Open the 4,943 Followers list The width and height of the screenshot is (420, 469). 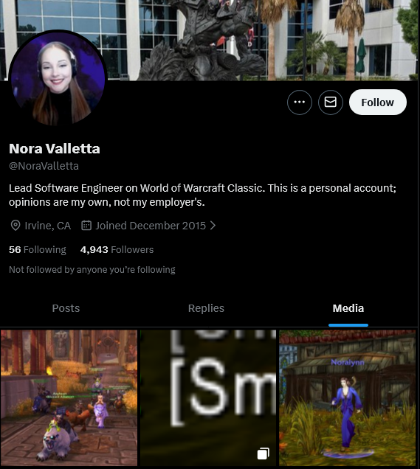point(117,249)
